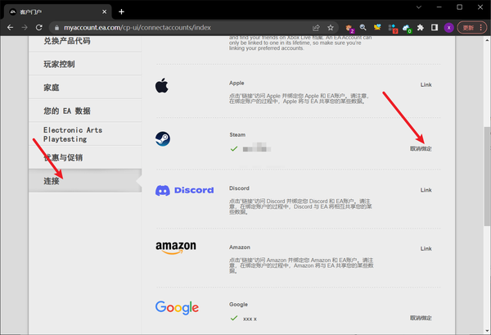Click the share page icon in address bar
491x335 pixels.
click(316, 28)
